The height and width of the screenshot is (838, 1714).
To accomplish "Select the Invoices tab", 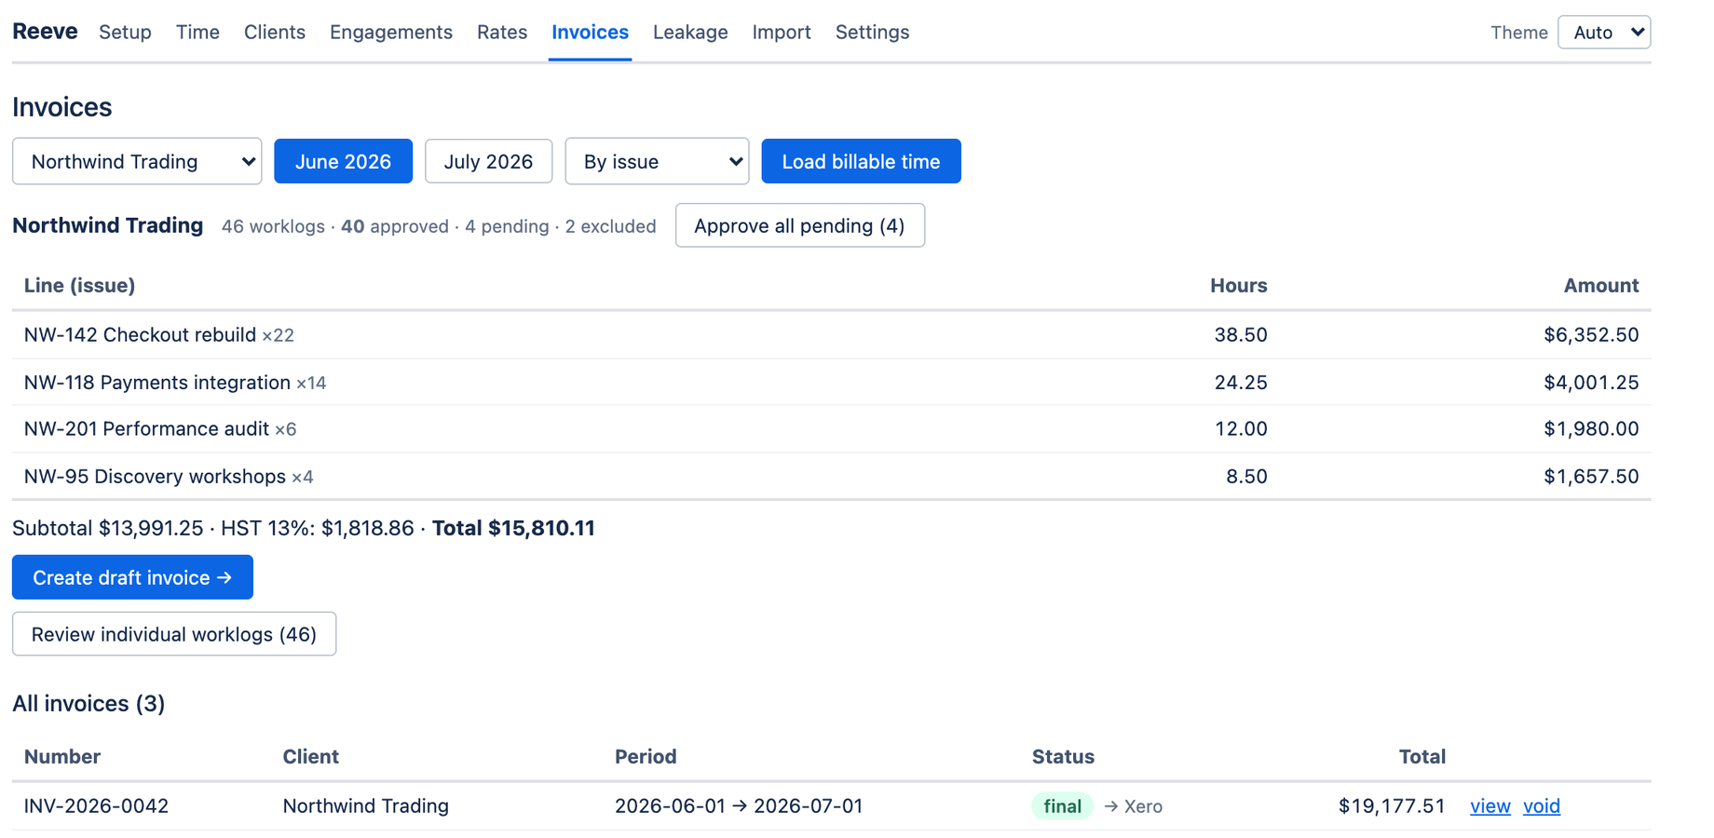I will tap(590, 32).
